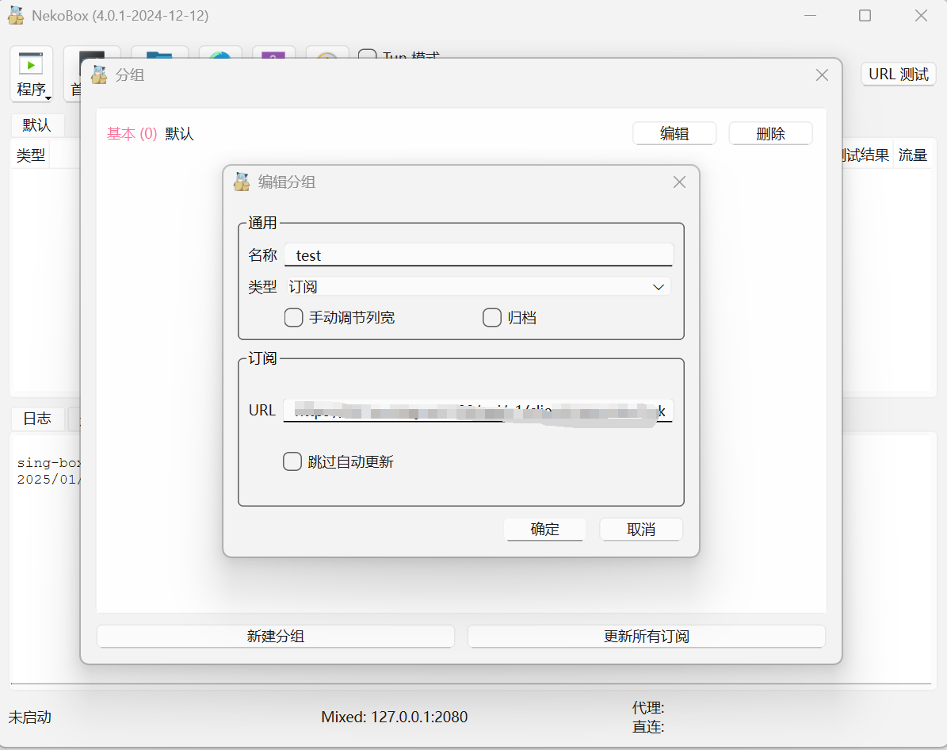Screen dimensions: 947x750
Task: Click the NekoBox icon in 分组 title bar
Action: pyautogui.click(x=99, y=75)
